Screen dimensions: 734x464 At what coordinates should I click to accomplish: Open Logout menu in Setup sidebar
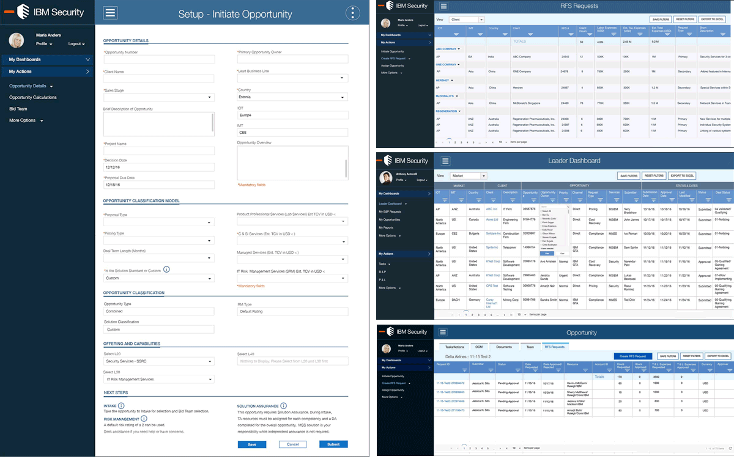[x=76, y=44]
